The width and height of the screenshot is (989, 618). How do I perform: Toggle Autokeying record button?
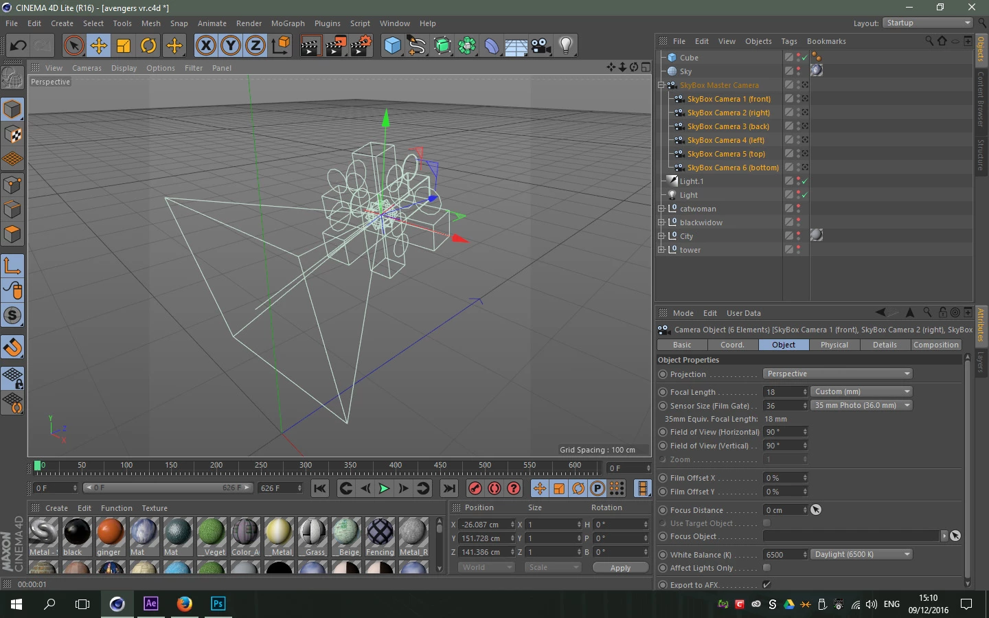[494, 488]
